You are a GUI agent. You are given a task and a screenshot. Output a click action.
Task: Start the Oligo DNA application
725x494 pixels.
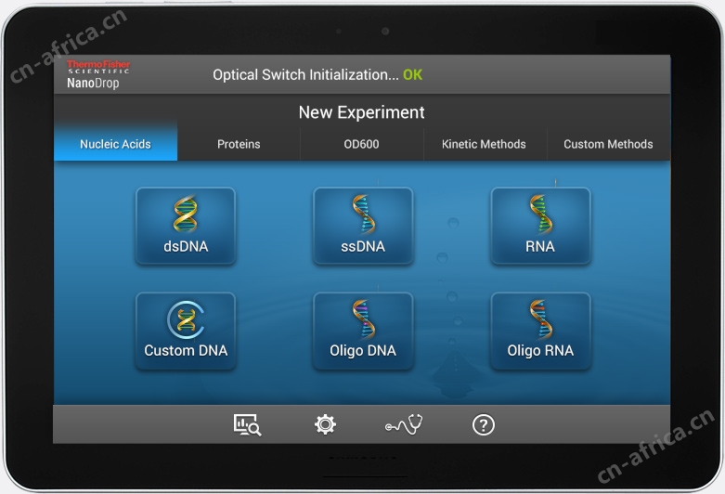[363, 331]
